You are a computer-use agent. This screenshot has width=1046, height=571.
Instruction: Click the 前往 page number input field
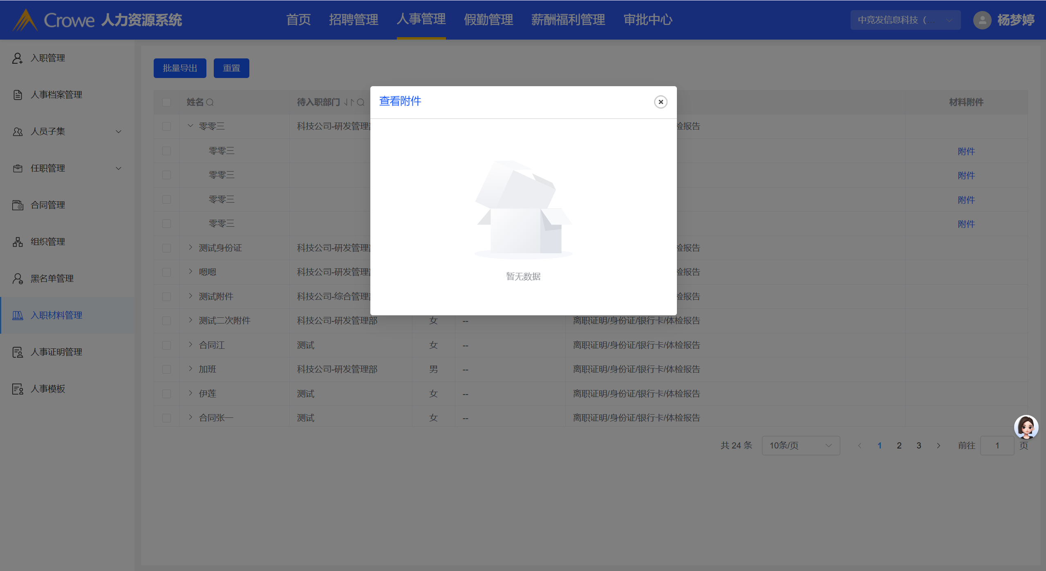(x=997, y=446)
